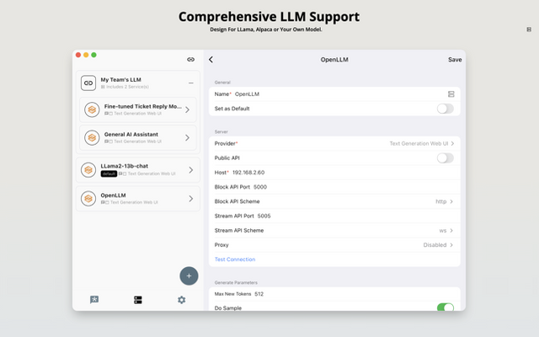The height and width of the screenshot is (337, 539).
Task: Click the default badge on LLama2-13b-chat
Action: (109, 174)
